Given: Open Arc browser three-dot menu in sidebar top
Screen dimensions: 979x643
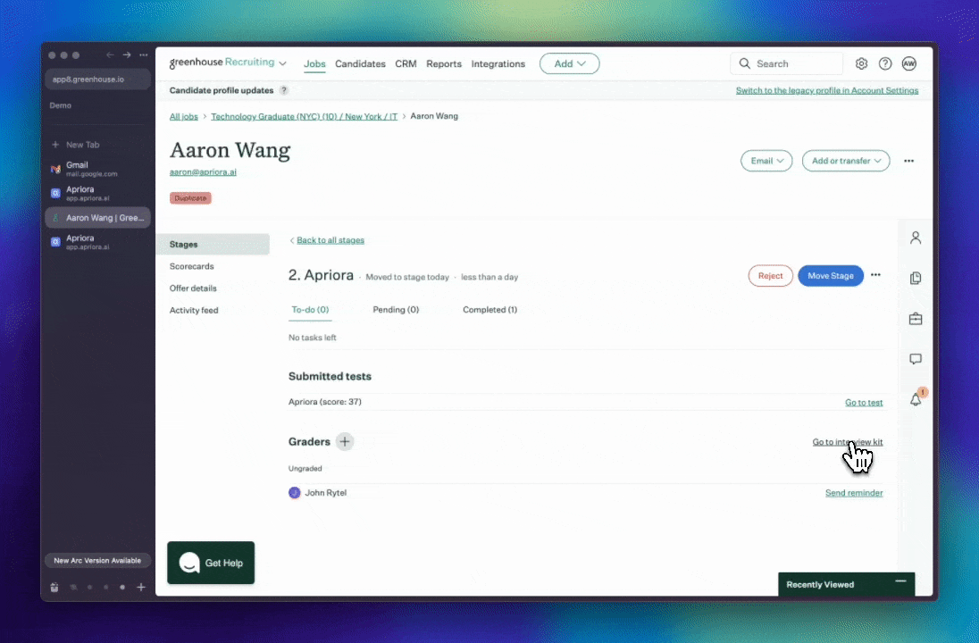Looking at the screenshot, I should (144, 55).
